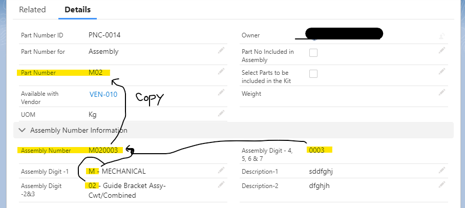Edit the Part Number for field

click(x=221, y=50)
